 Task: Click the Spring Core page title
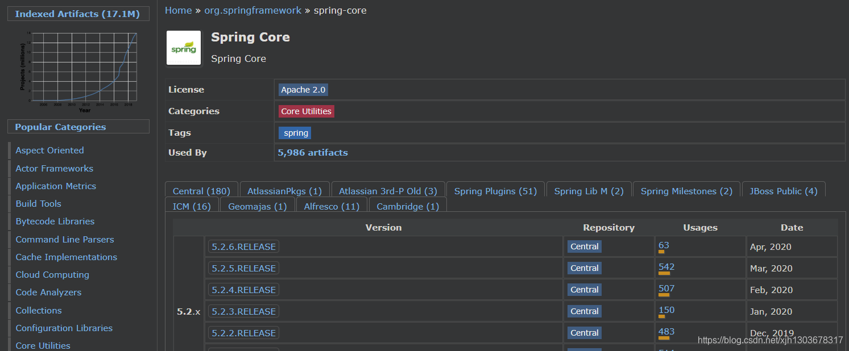(250, 37)
